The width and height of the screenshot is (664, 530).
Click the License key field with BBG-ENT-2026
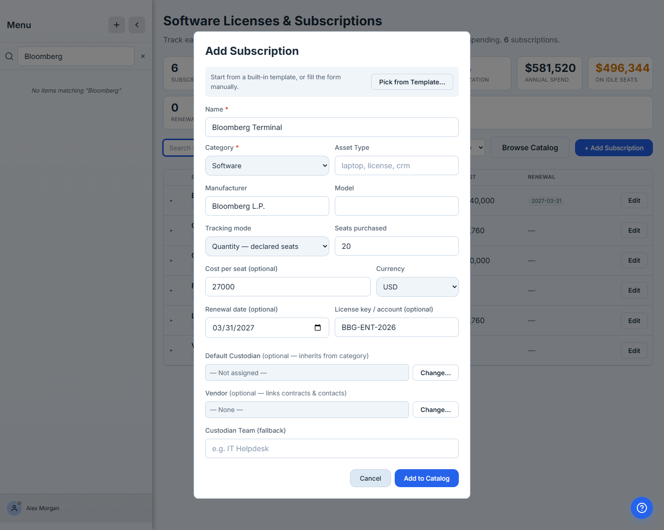pos(397,327)
